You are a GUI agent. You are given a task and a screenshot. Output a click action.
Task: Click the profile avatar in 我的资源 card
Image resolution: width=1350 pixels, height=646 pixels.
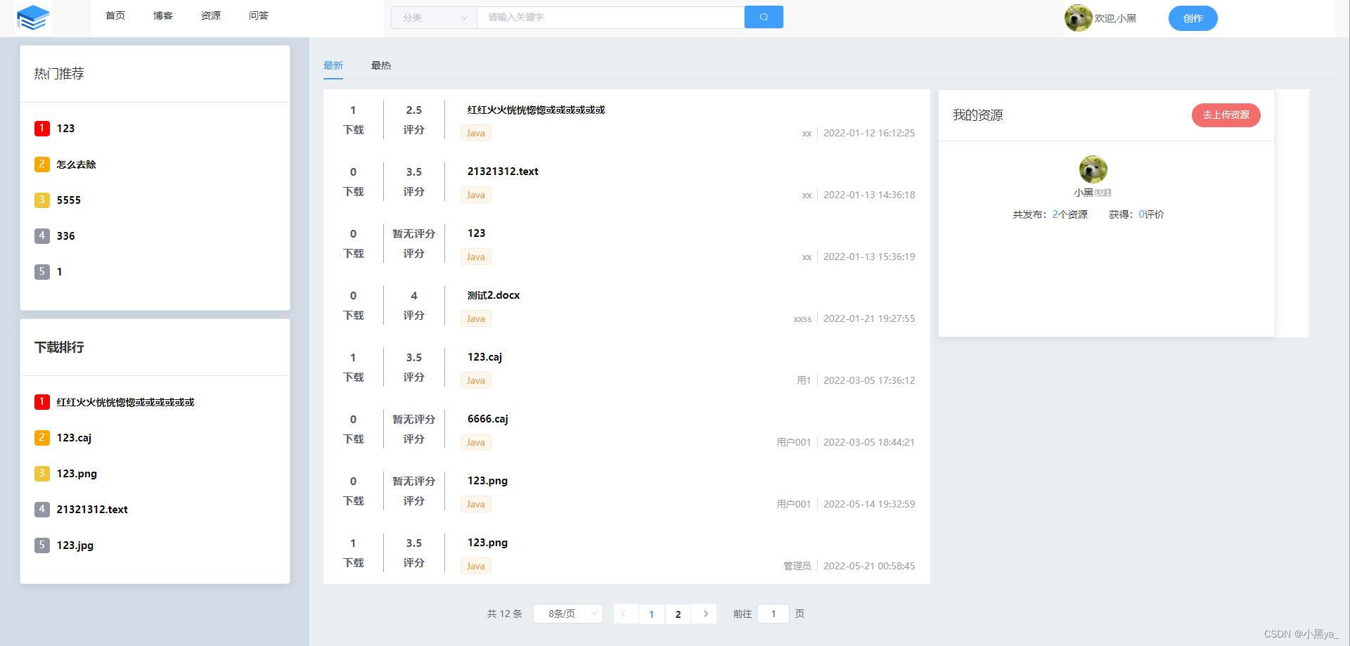1093,169
